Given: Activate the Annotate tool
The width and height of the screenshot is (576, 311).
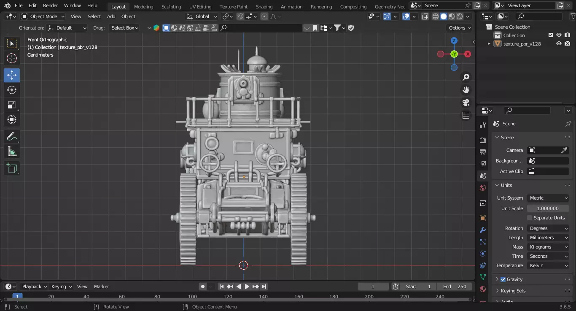Looking at the screenshot, I should click(12, 137).
